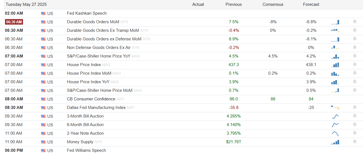Open the Fed Williams Speech event

86,150
